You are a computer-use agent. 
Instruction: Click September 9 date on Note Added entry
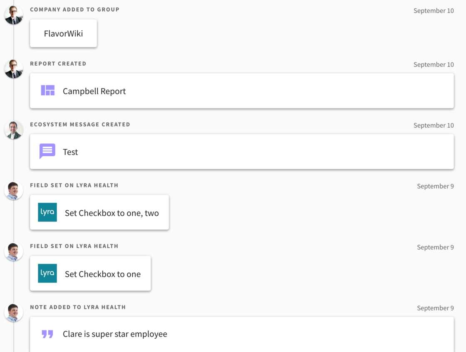[x=435, y=308]
